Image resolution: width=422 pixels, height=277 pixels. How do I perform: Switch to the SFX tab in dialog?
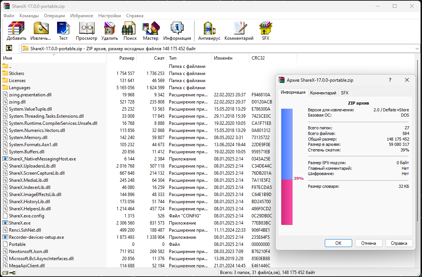(x=344, y=93)
